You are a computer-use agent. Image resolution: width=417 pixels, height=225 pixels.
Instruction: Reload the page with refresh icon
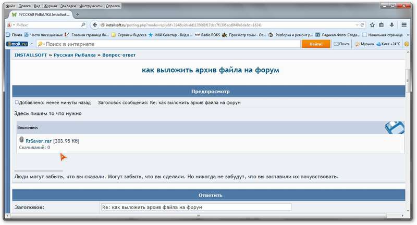tap(362, 25)
